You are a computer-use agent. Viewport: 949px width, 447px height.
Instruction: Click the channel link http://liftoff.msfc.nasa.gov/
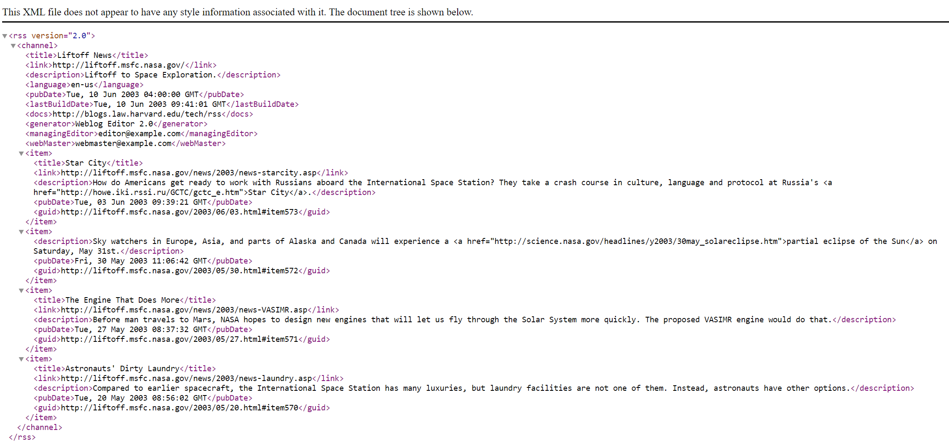[x=118, y=65]
